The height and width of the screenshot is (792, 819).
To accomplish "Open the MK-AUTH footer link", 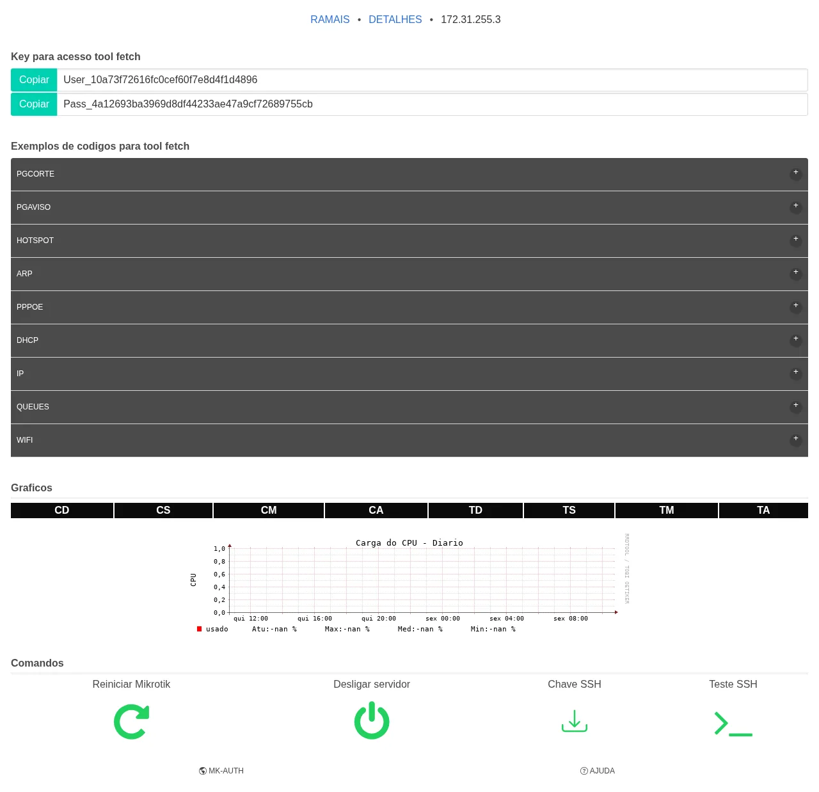I will [x=221, y=771].
